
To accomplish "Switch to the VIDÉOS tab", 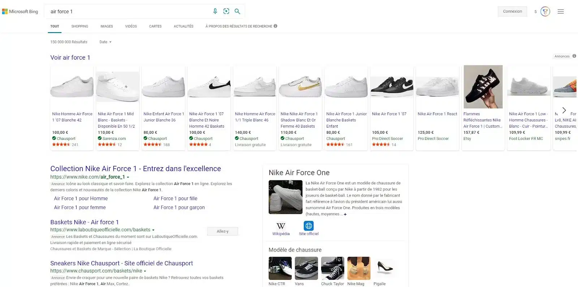I will [131, 26].
